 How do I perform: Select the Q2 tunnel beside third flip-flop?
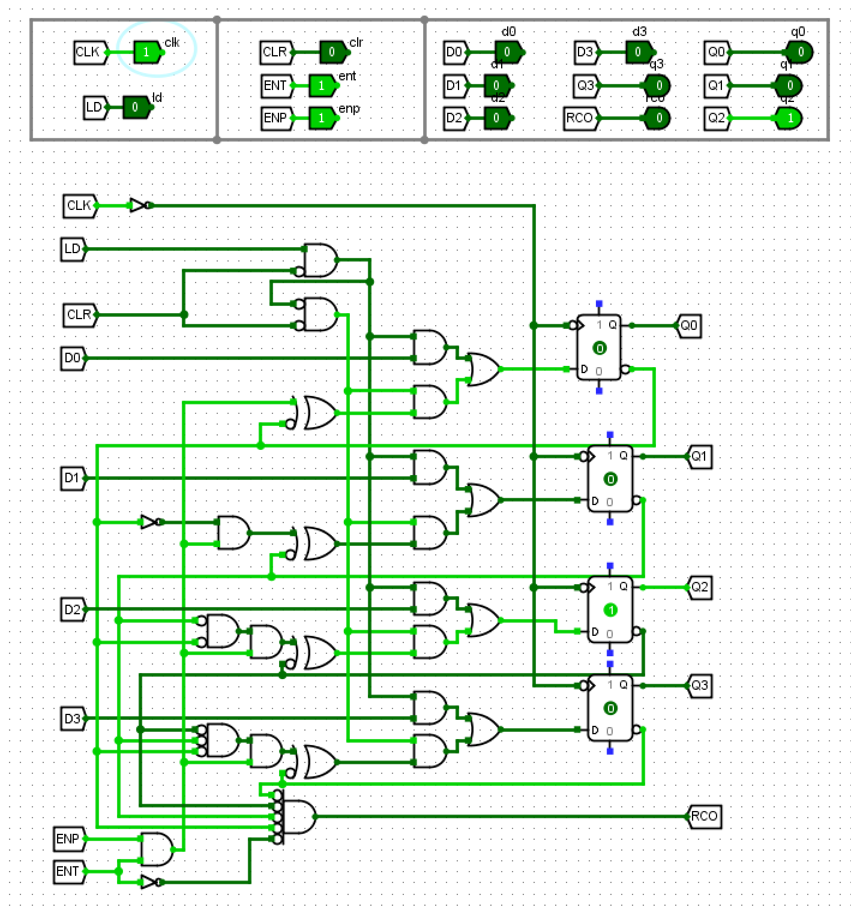[700, 587]
